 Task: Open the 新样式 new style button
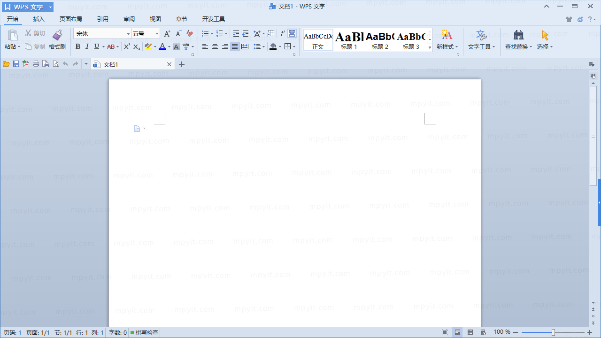(447, 40)
